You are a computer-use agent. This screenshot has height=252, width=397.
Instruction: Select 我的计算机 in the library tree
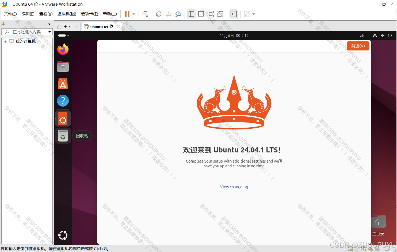click(25, 41)
